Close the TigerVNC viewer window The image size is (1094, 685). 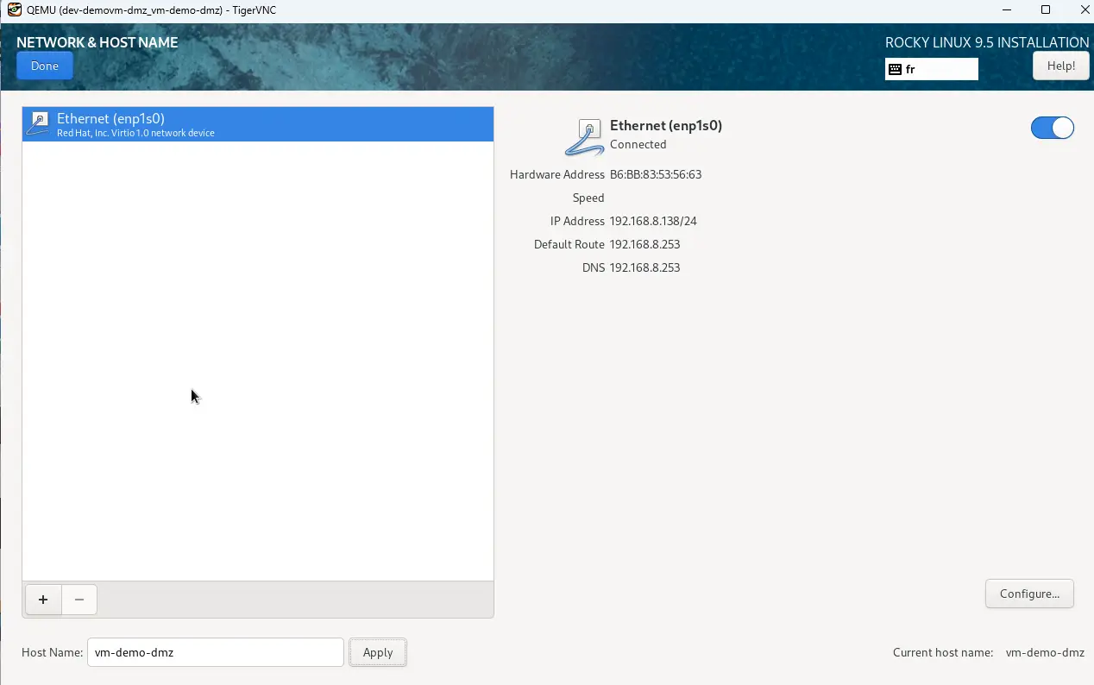pos(1085,9)
